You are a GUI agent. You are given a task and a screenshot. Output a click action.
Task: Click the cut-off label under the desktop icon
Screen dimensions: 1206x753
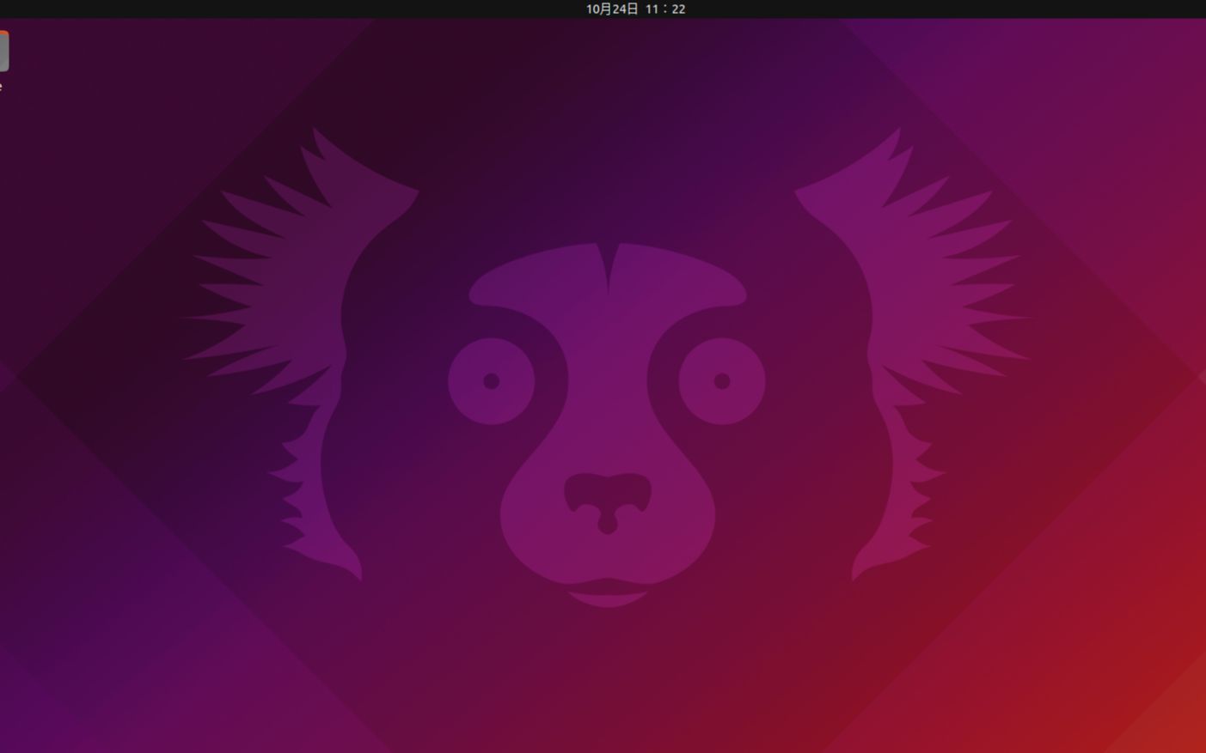point(1,87)
